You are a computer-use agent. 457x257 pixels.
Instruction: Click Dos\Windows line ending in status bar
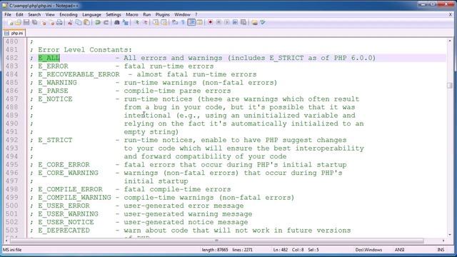click(368, 250)
